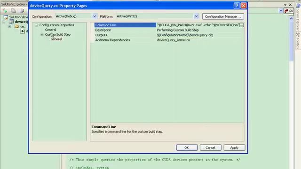Select General under Custom Build Step
Viewport: 301px width, 169px height.
pyautogui.click(x=56, y=39)
